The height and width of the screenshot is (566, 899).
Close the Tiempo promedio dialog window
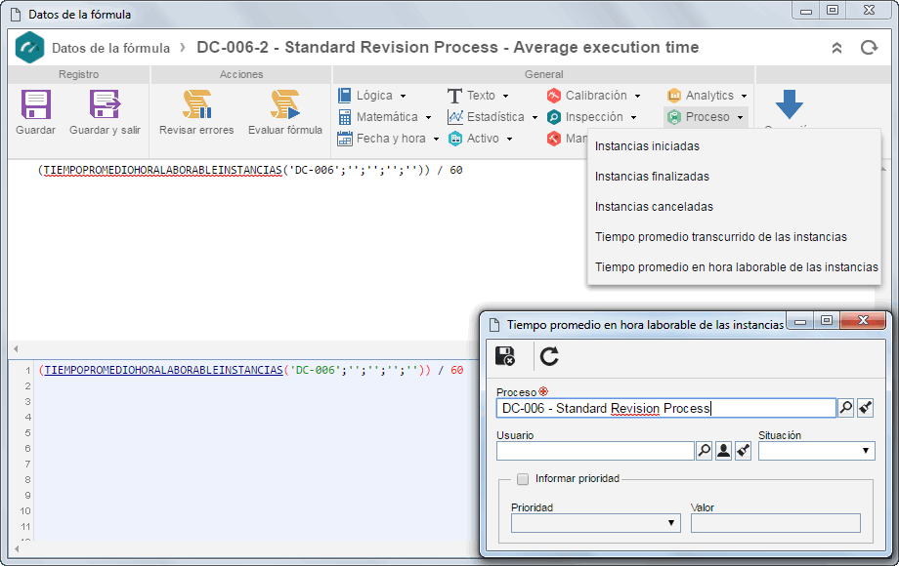coord(863,320)
